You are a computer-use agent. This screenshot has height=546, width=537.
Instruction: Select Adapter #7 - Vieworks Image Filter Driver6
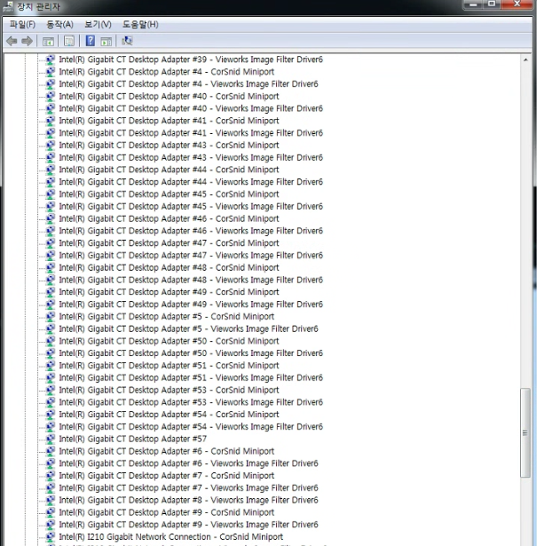[188, 487]
